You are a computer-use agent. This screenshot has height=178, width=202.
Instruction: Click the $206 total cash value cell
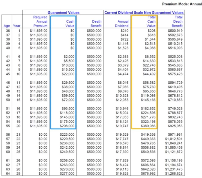[152, 30]
